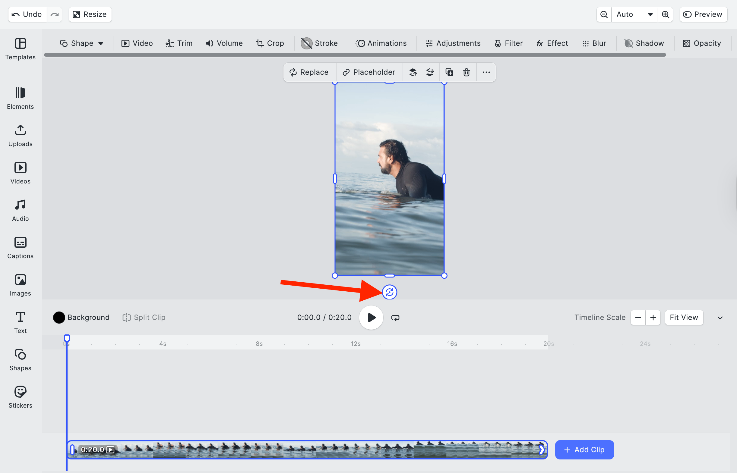Increase Timeline Scale with the plus control
The image size is (737, 473).
click(653, 318)
